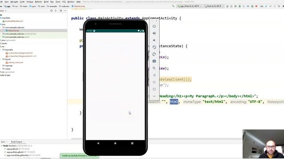The height and width of the screenshot is (159, 284).
Task: Click the 'Install successfully finished' notification
Action: point(79,155)
